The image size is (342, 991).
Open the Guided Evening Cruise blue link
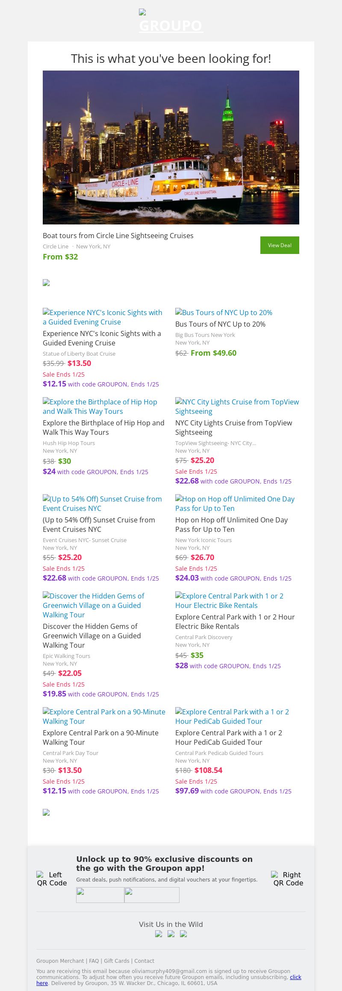pos(103,317)
